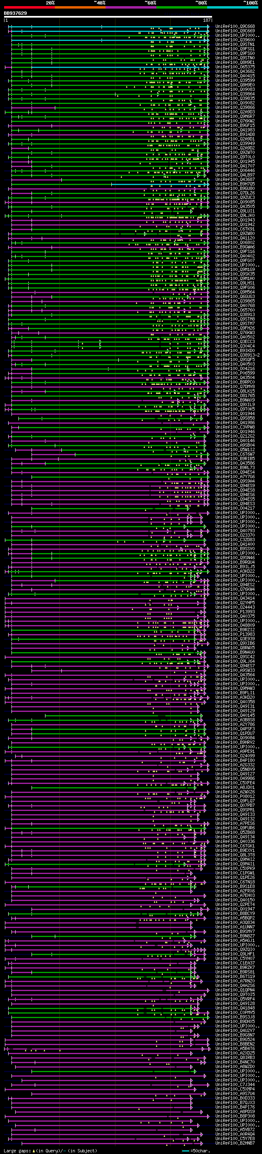262x1154 pixels.
Task: Select hit label UniRef100_Q9STN1
Action: pos(235,44)
